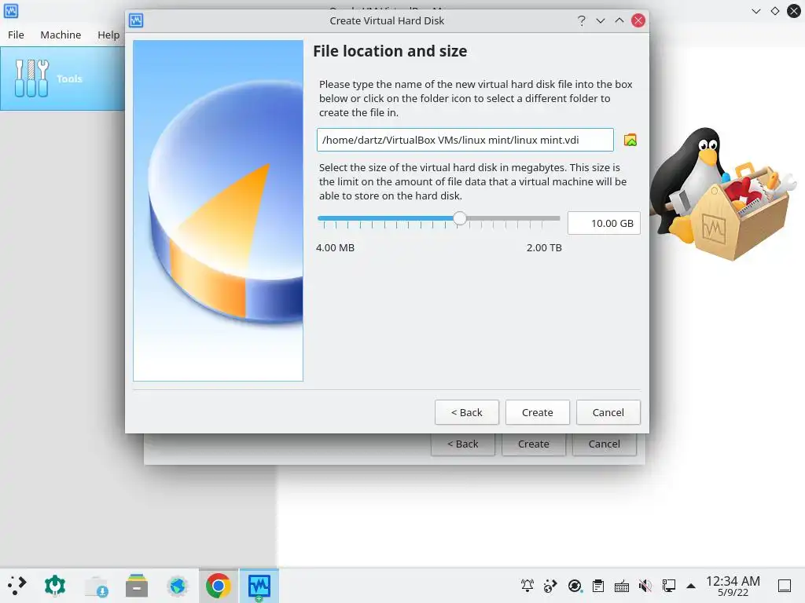Open the update indicator in system tray
Viewport: 805px width, 603px height.
click(x=575, y=586)
